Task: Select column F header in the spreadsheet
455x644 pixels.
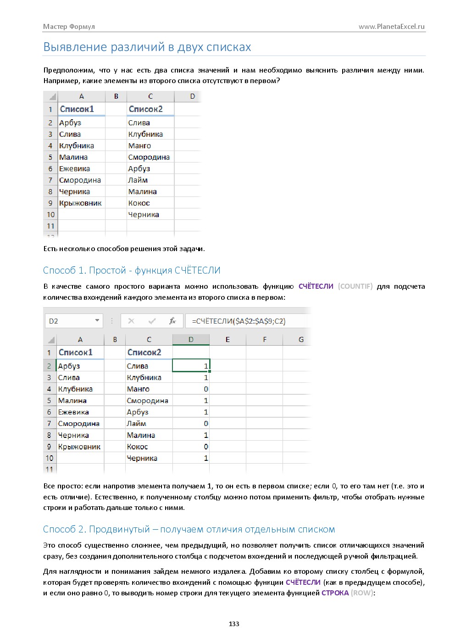Action: click(264, 340)
